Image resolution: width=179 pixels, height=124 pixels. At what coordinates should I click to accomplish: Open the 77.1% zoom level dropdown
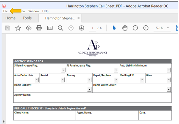pos(168,28)
